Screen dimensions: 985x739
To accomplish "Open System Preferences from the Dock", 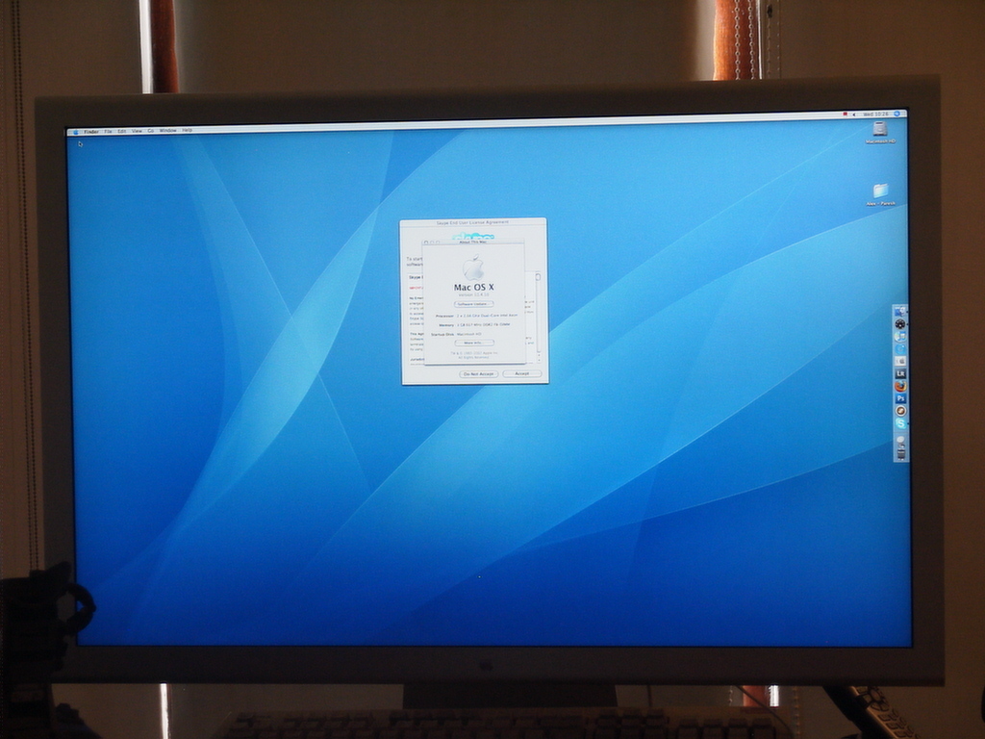I will (900, 362).
